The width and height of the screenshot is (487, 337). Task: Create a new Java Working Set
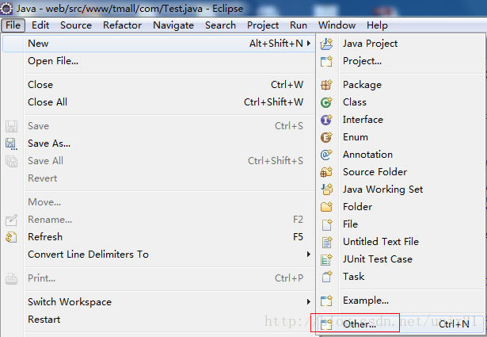pyautogui.click(x=401, y=189)
